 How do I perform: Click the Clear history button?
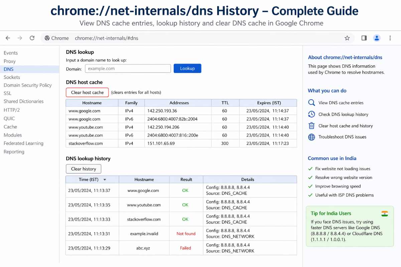[x=84, y=169]
